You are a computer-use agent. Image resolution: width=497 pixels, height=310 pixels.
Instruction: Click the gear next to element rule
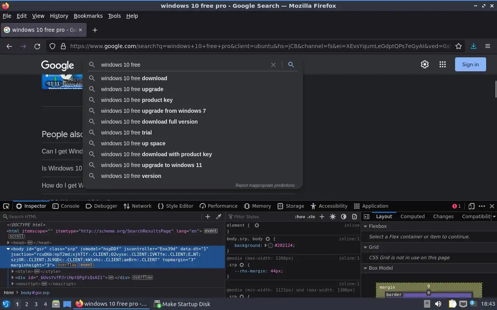[x=257, y=225]
